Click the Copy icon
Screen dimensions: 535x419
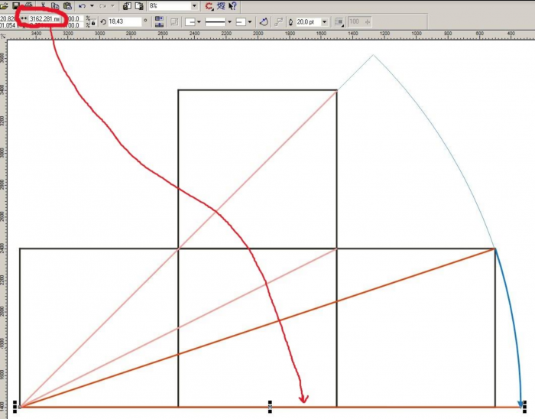(x=56, y=5)
